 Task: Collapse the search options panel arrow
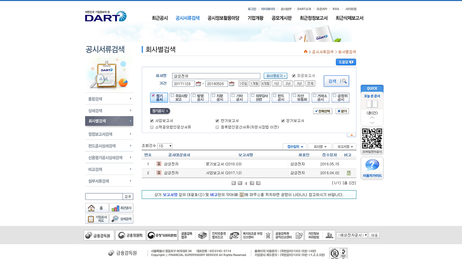pos(352,135)
